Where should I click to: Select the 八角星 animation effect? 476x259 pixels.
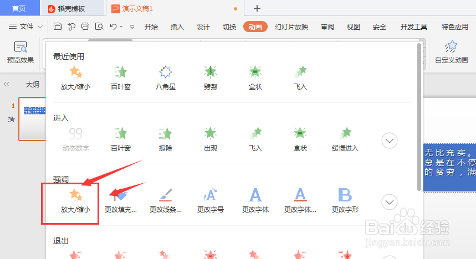pyautogui.click(x=166, y=78)
